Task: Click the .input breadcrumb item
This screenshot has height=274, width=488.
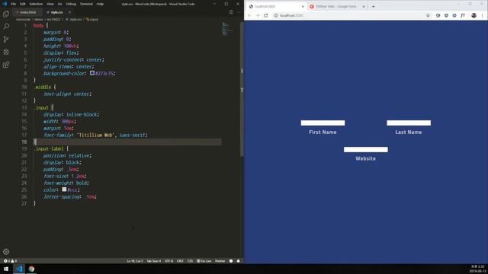Action: [x=91, y=19]
